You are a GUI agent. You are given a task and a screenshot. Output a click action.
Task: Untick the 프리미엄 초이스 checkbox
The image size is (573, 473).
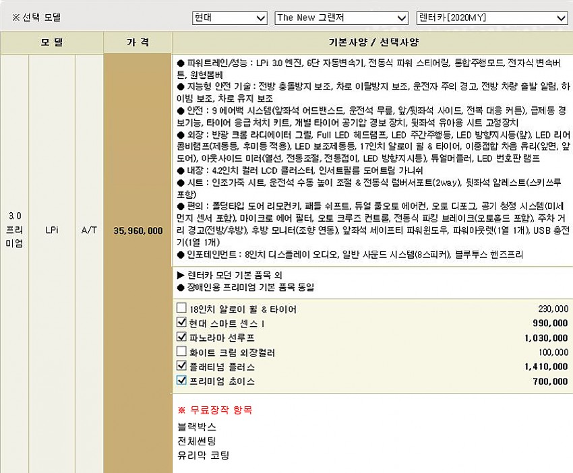pos(181,381)
